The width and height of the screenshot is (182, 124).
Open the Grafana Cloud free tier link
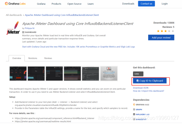78,46
